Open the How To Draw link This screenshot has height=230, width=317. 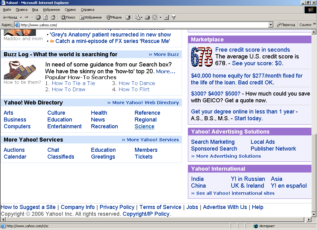pos(68,89)
